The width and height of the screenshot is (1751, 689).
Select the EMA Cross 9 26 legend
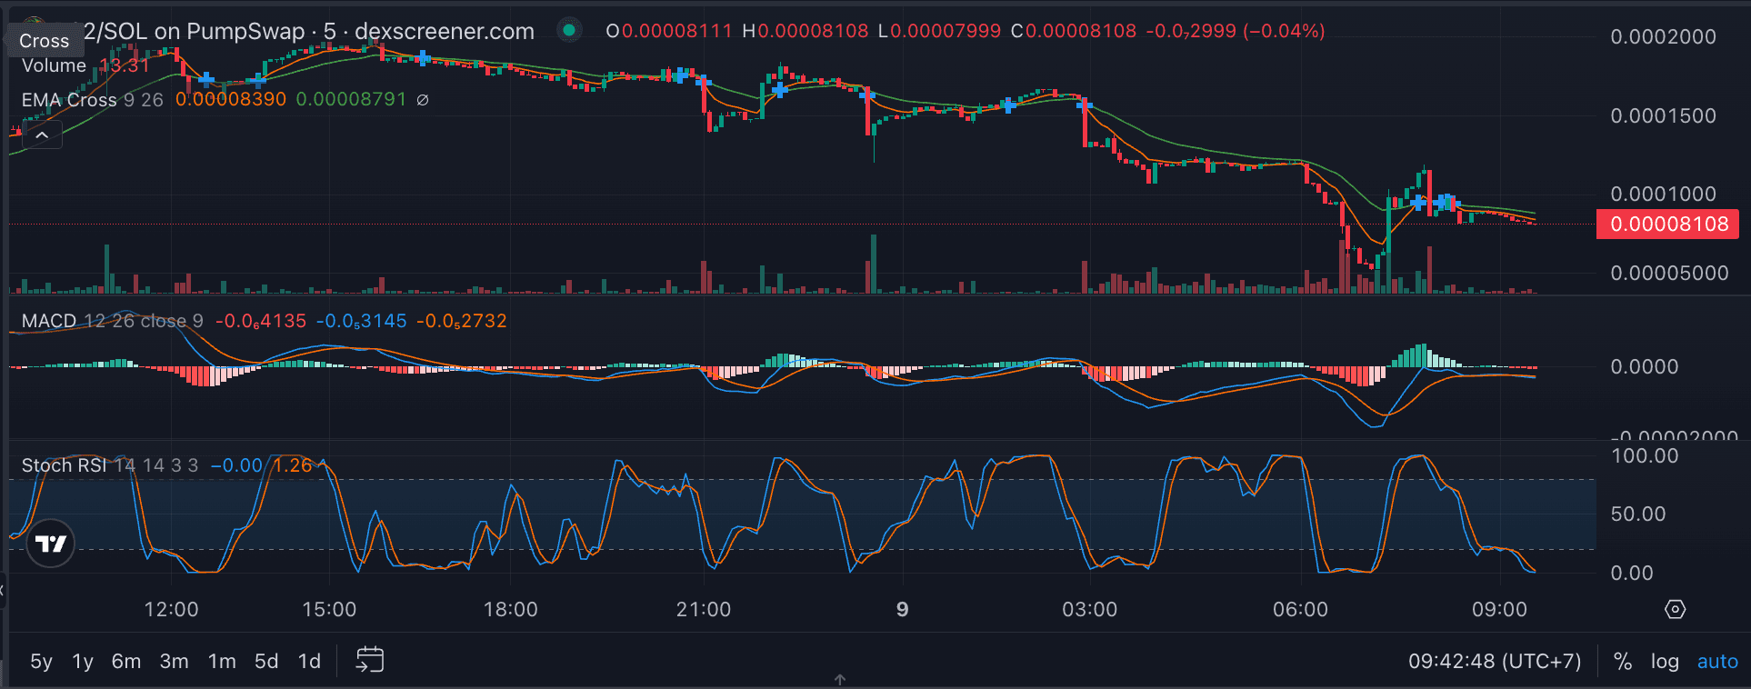(x=92, y=100)
